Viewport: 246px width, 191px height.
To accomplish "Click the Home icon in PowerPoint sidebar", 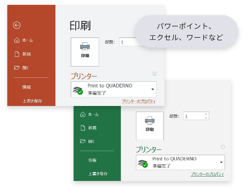I will (x=17, y=40).
